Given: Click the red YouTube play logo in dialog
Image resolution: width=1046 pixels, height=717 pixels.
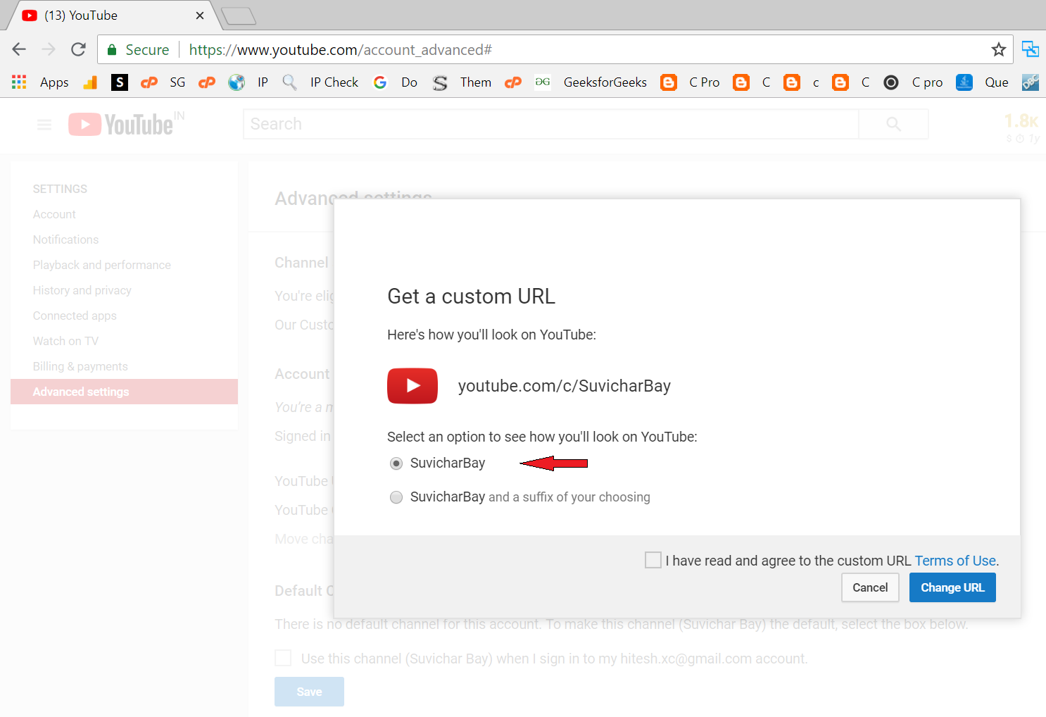Looking at the screenshot, I should click(x=412, y=386).
